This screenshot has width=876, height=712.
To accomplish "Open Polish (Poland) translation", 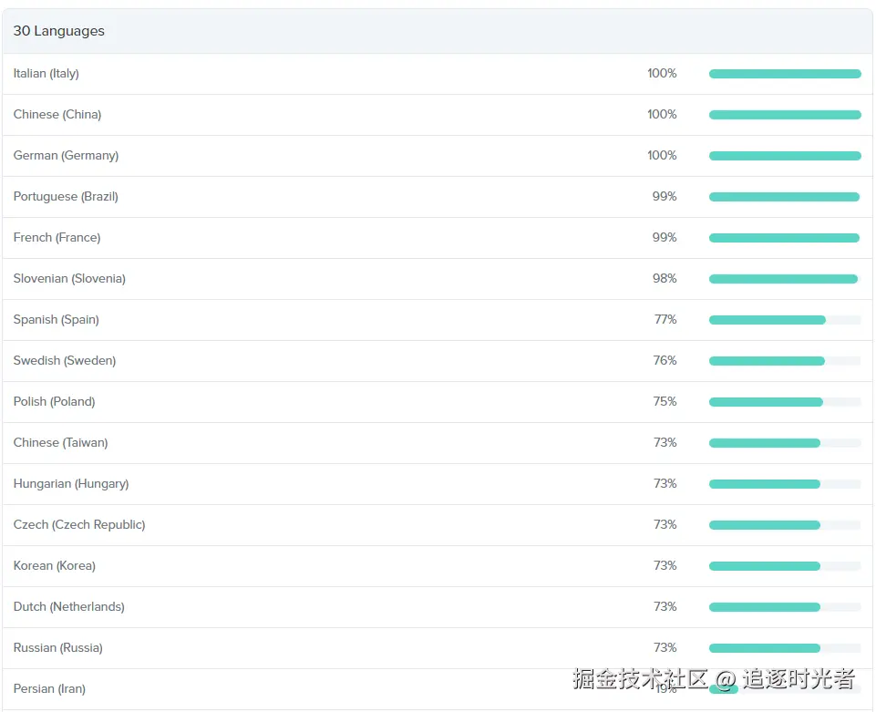I will (x=54, y=402).
